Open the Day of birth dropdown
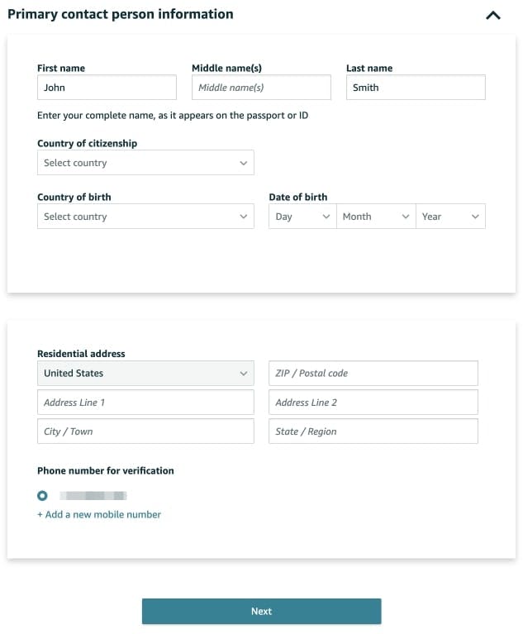The height and width of the screenshot is (634, 523). pos(302,217)
